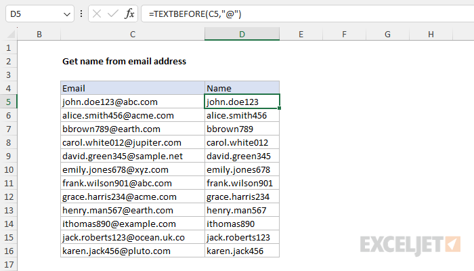Select column B header
This screenshot has height=271, width=474.
pyautogui.click(x=39, y=34)
